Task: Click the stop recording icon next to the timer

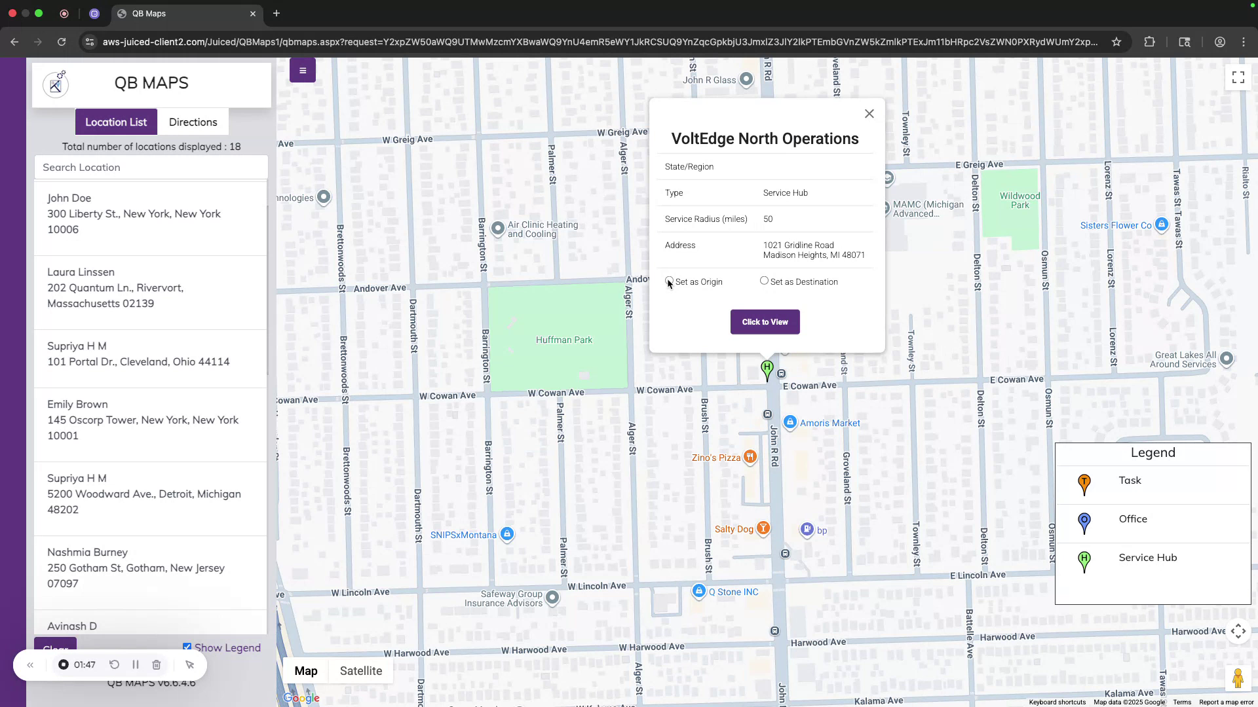Action: point(63,664)
